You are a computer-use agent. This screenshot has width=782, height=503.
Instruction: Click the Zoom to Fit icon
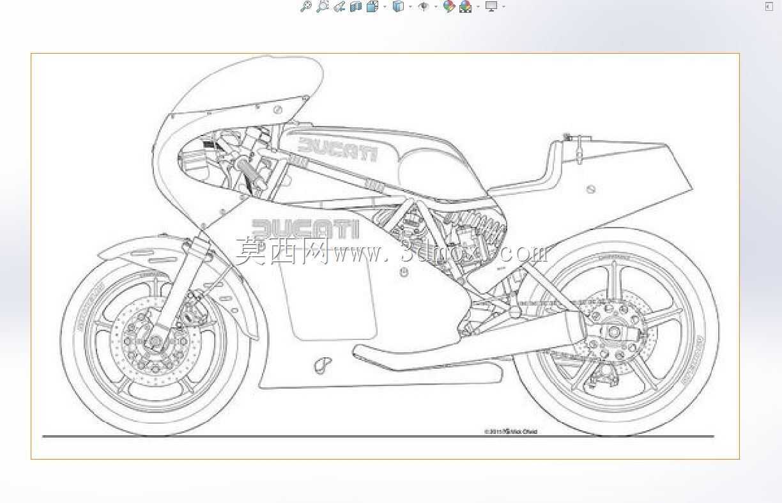point(306,6)
